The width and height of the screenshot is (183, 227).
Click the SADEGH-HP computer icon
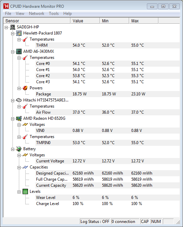(13, 27)
